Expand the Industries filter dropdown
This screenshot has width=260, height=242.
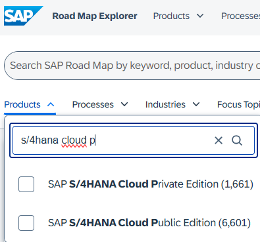[172, 104]
